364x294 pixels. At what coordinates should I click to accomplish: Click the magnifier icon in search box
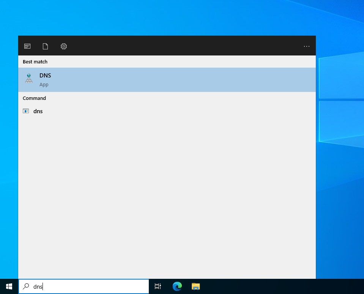(x=26, y=286)
